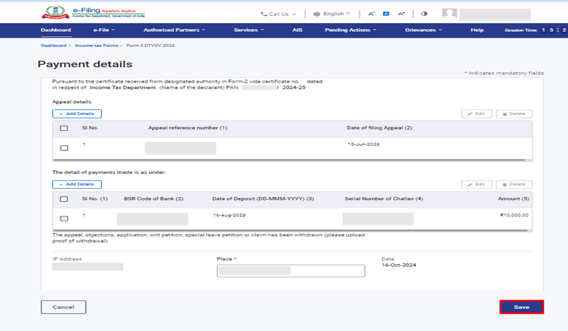568x331 pixels.
Task: Open the Help menu item
Action: [x=477, y=30]
